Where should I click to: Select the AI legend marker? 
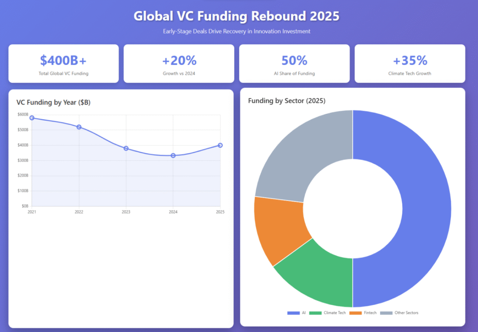(293, 313)
